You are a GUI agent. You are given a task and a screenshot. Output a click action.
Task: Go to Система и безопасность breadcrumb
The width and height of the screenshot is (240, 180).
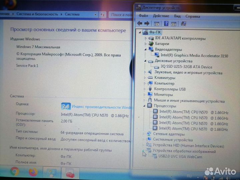(x=37, y=14)
